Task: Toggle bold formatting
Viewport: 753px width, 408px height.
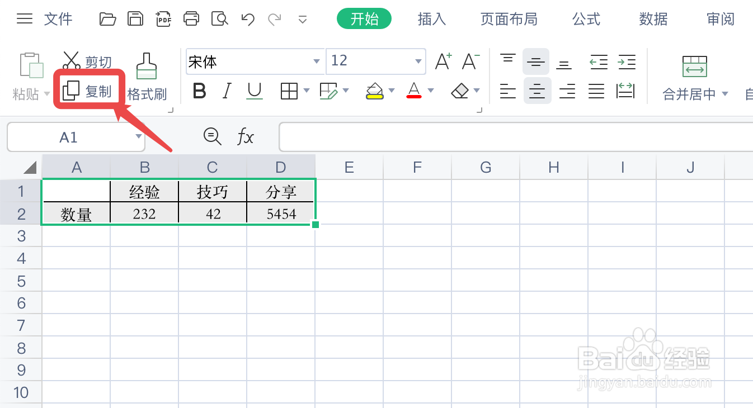Action: 200,91
